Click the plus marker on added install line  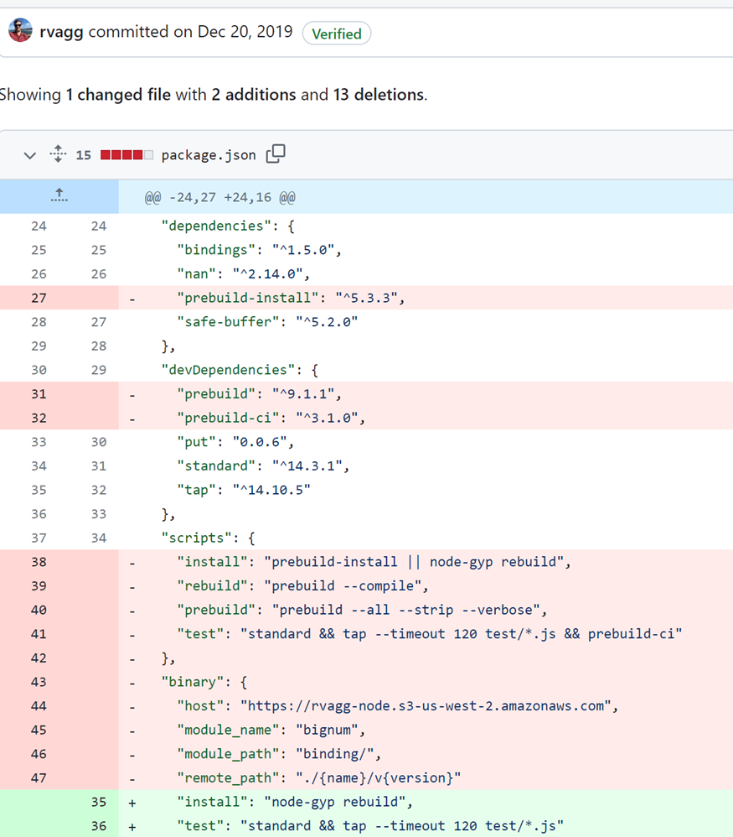click(132, 802)
